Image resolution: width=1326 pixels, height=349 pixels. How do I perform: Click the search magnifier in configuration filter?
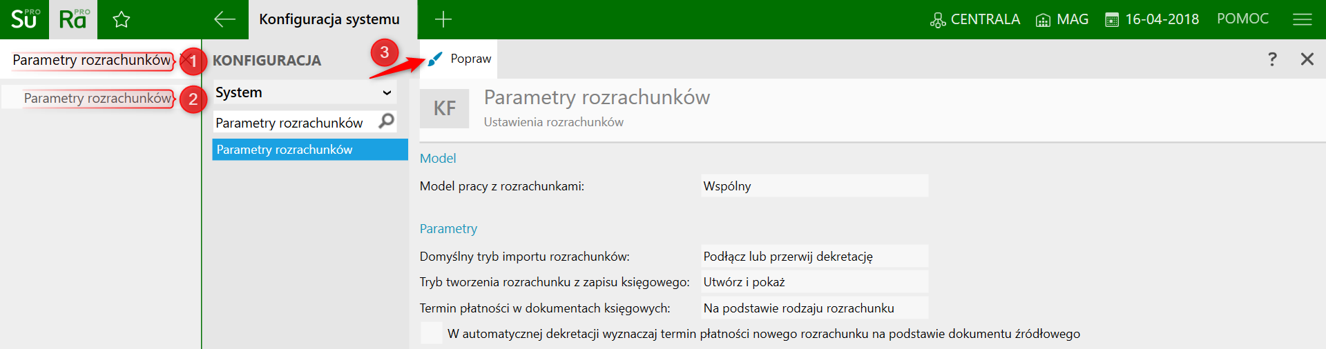[387, 121]
